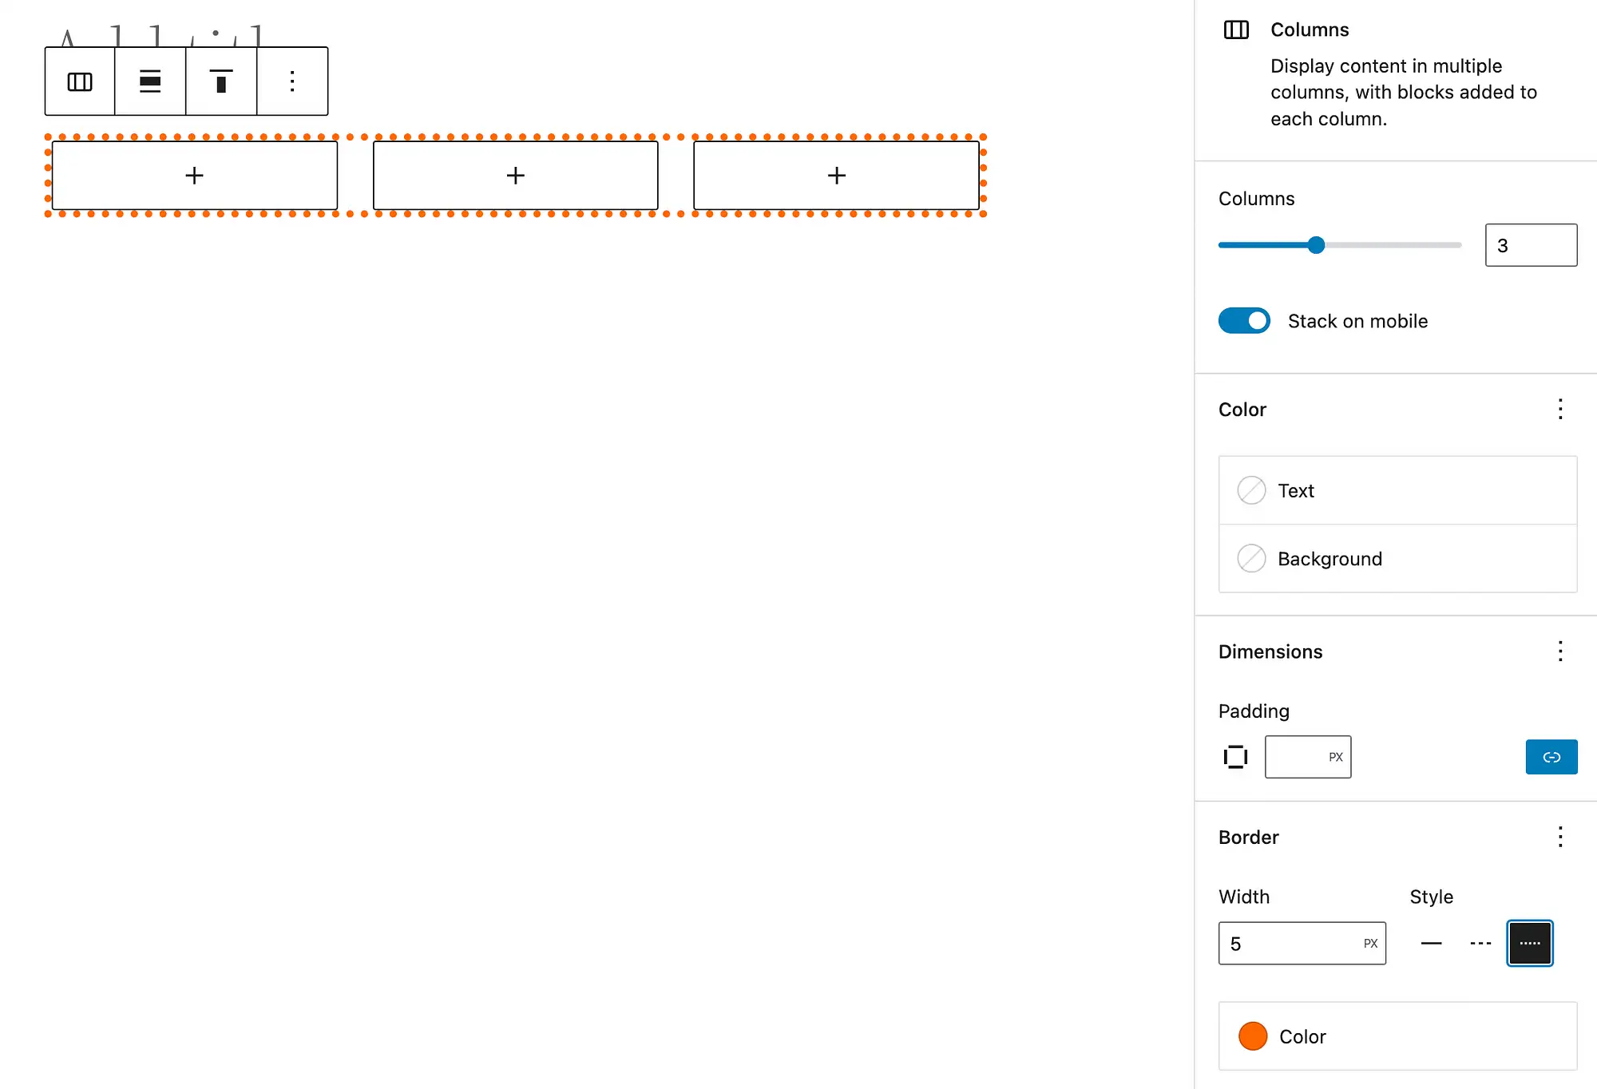Drag the Columns count slider

point(1318,245)
